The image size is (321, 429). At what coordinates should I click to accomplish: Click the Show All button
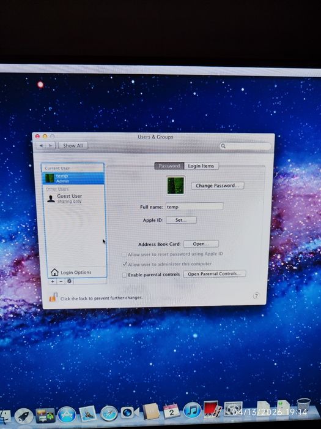(73, 146)
